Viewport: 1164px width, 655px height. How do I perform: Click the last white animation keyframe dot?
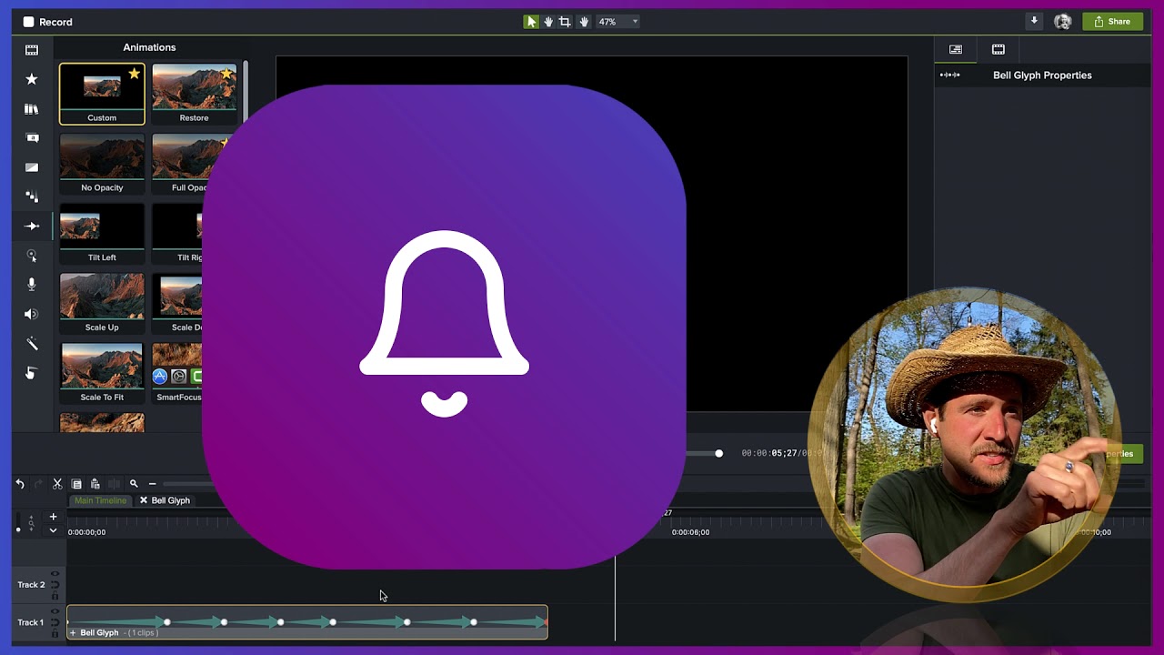click(473, 622)
